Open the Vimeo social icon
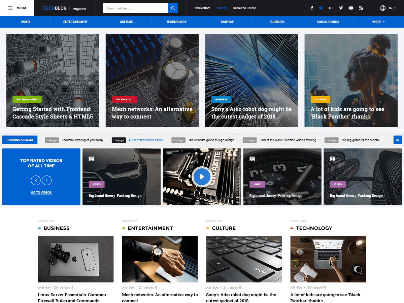The width and height of the screenshot is (404, 303). [341, 8]
